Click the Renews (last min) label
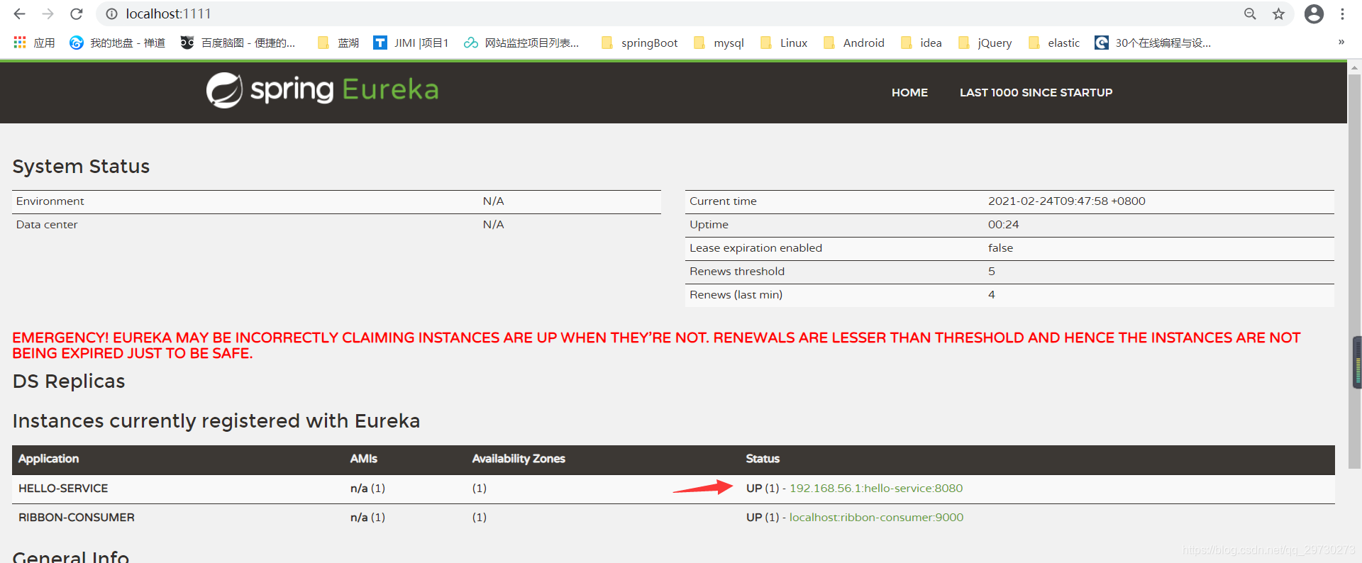 [736, 294]
